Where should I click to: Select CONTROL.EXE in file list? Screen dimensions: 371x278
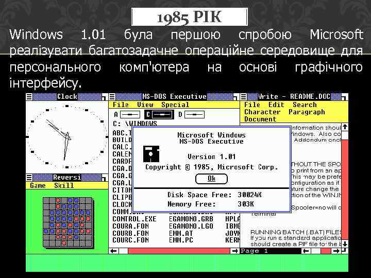point(134,219)
